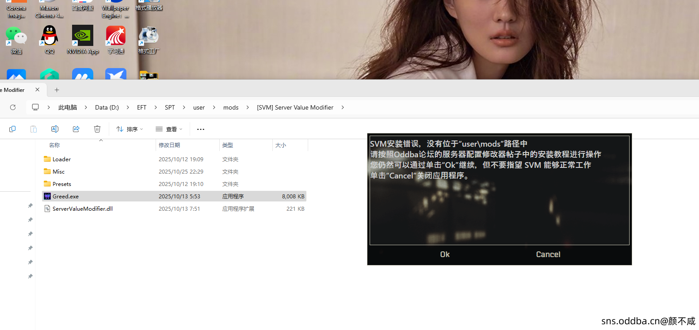The height and width of the screenshot is (330, 699).
Task: Navigate to mods in the breadcrumb
Action: [231, 107]
